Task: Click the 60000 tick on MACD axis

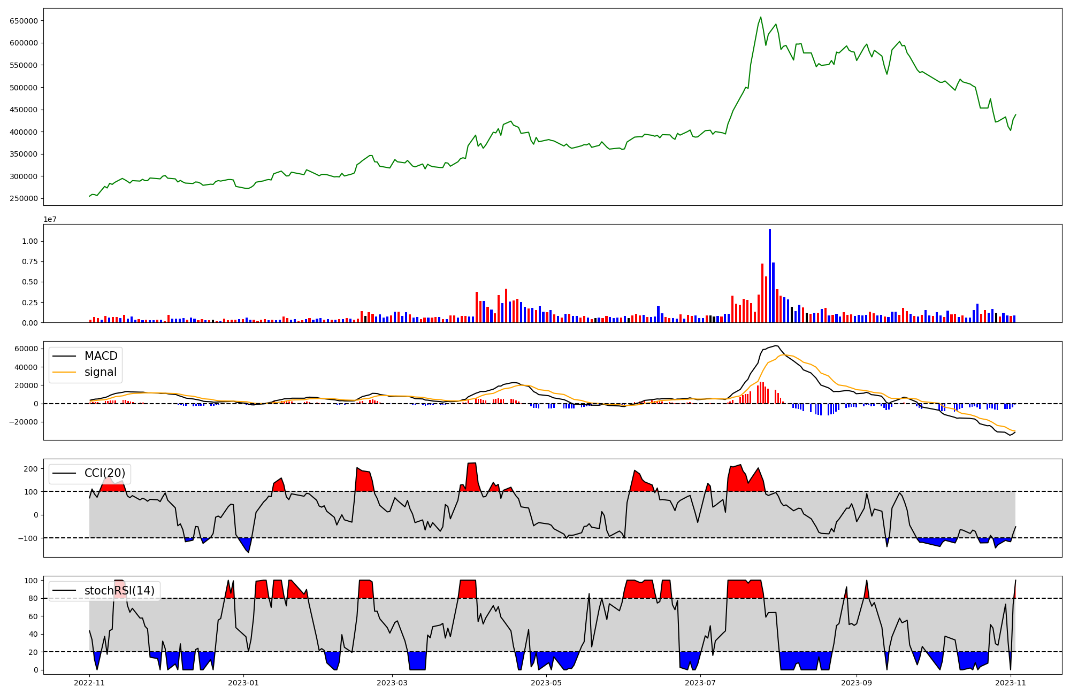Action: (26, 349)
